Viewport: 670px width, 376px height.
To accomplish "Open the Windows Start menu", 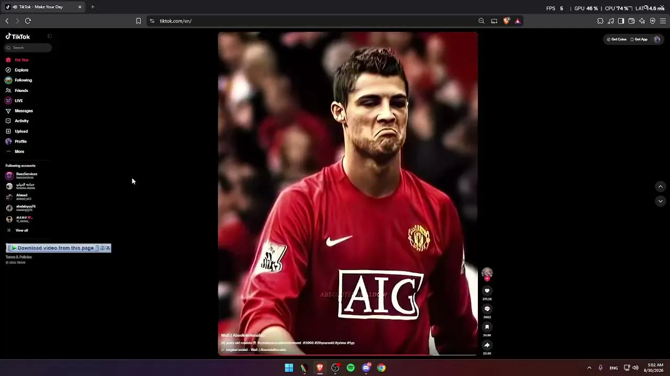I will tap(289, 368).
